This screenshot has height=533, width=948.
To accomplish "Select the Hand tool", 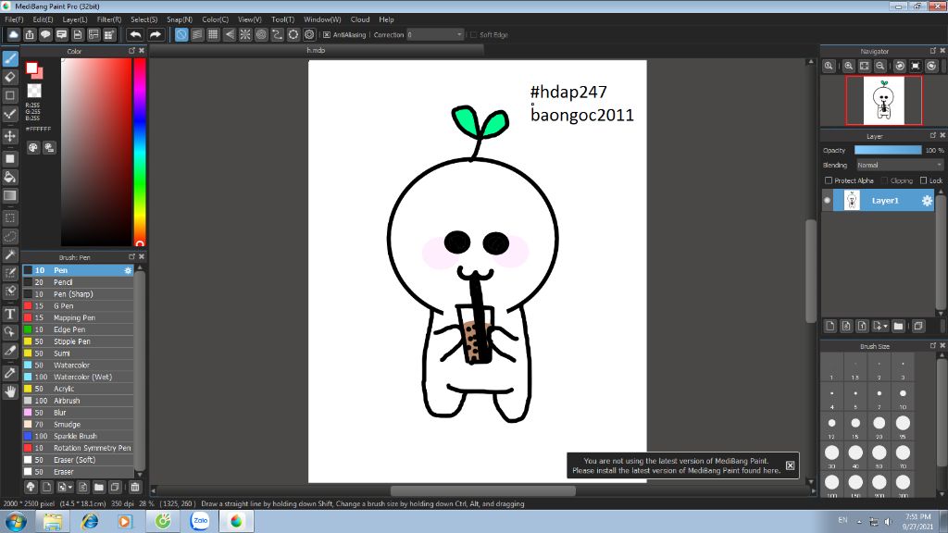I will click(x=10, y=391).
